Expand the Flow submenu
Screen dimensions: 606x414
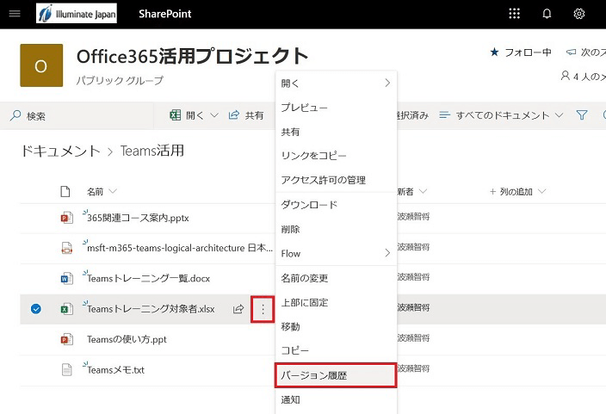[336, 254]
